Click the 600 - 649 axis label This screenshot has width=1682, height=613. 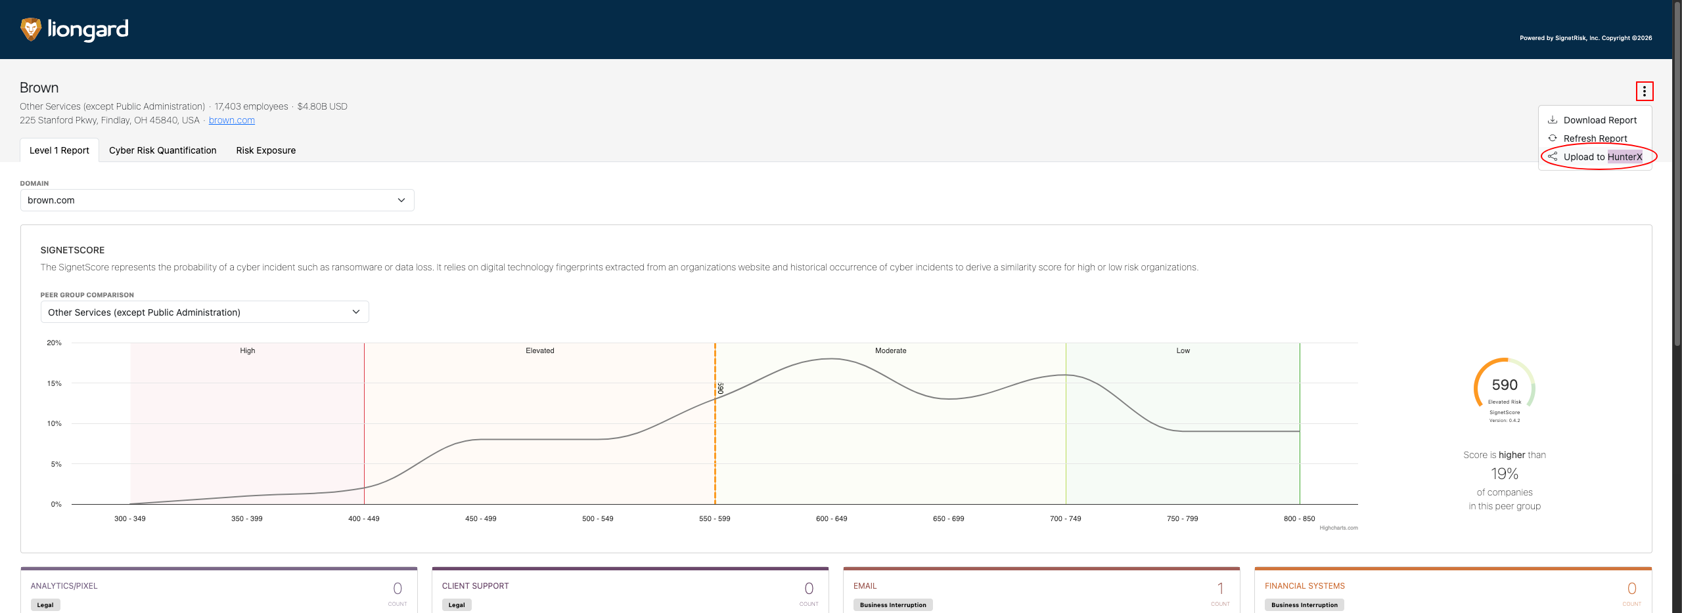(832, 518)
